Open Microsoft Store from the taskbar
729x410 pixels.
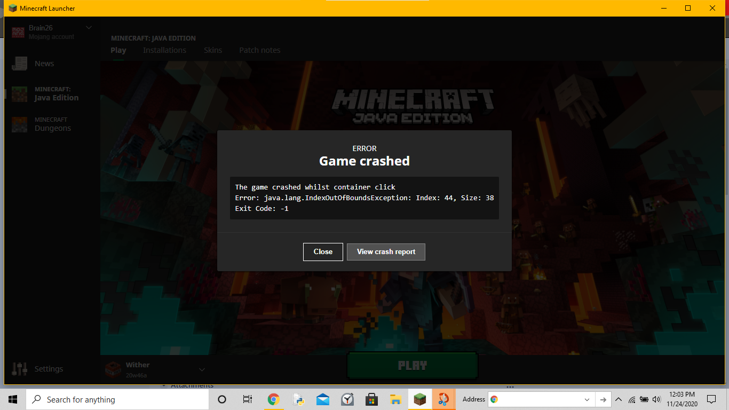pyautogui.click(x=372, y=399)
